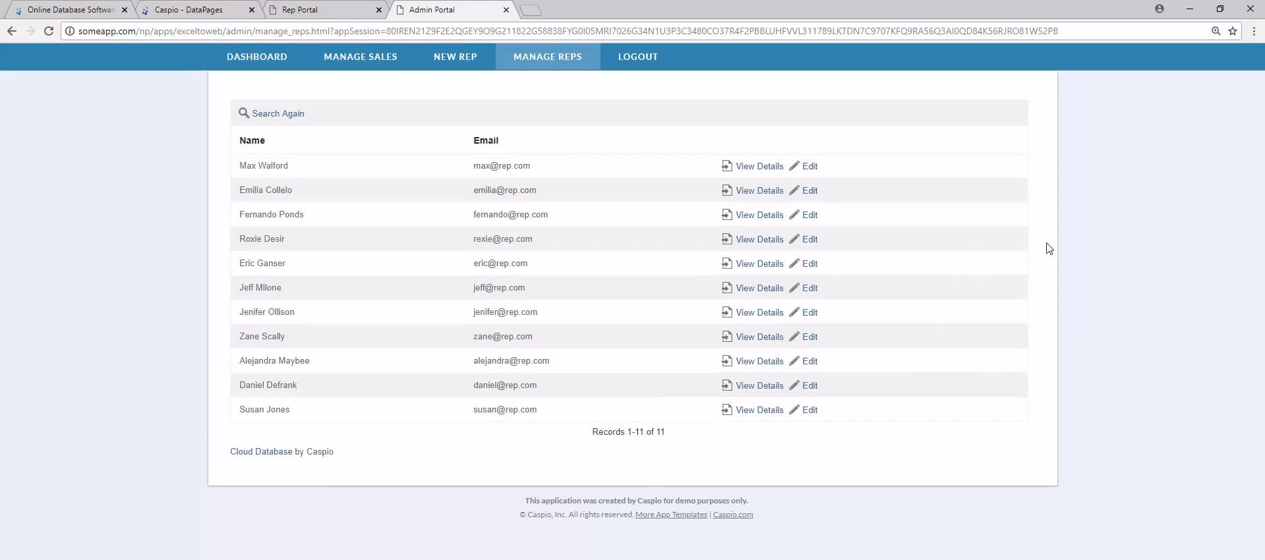The image size is (1265, 560).
Task: Click the zoom magnifier in address bar
Action: (x=1216, y=31)
